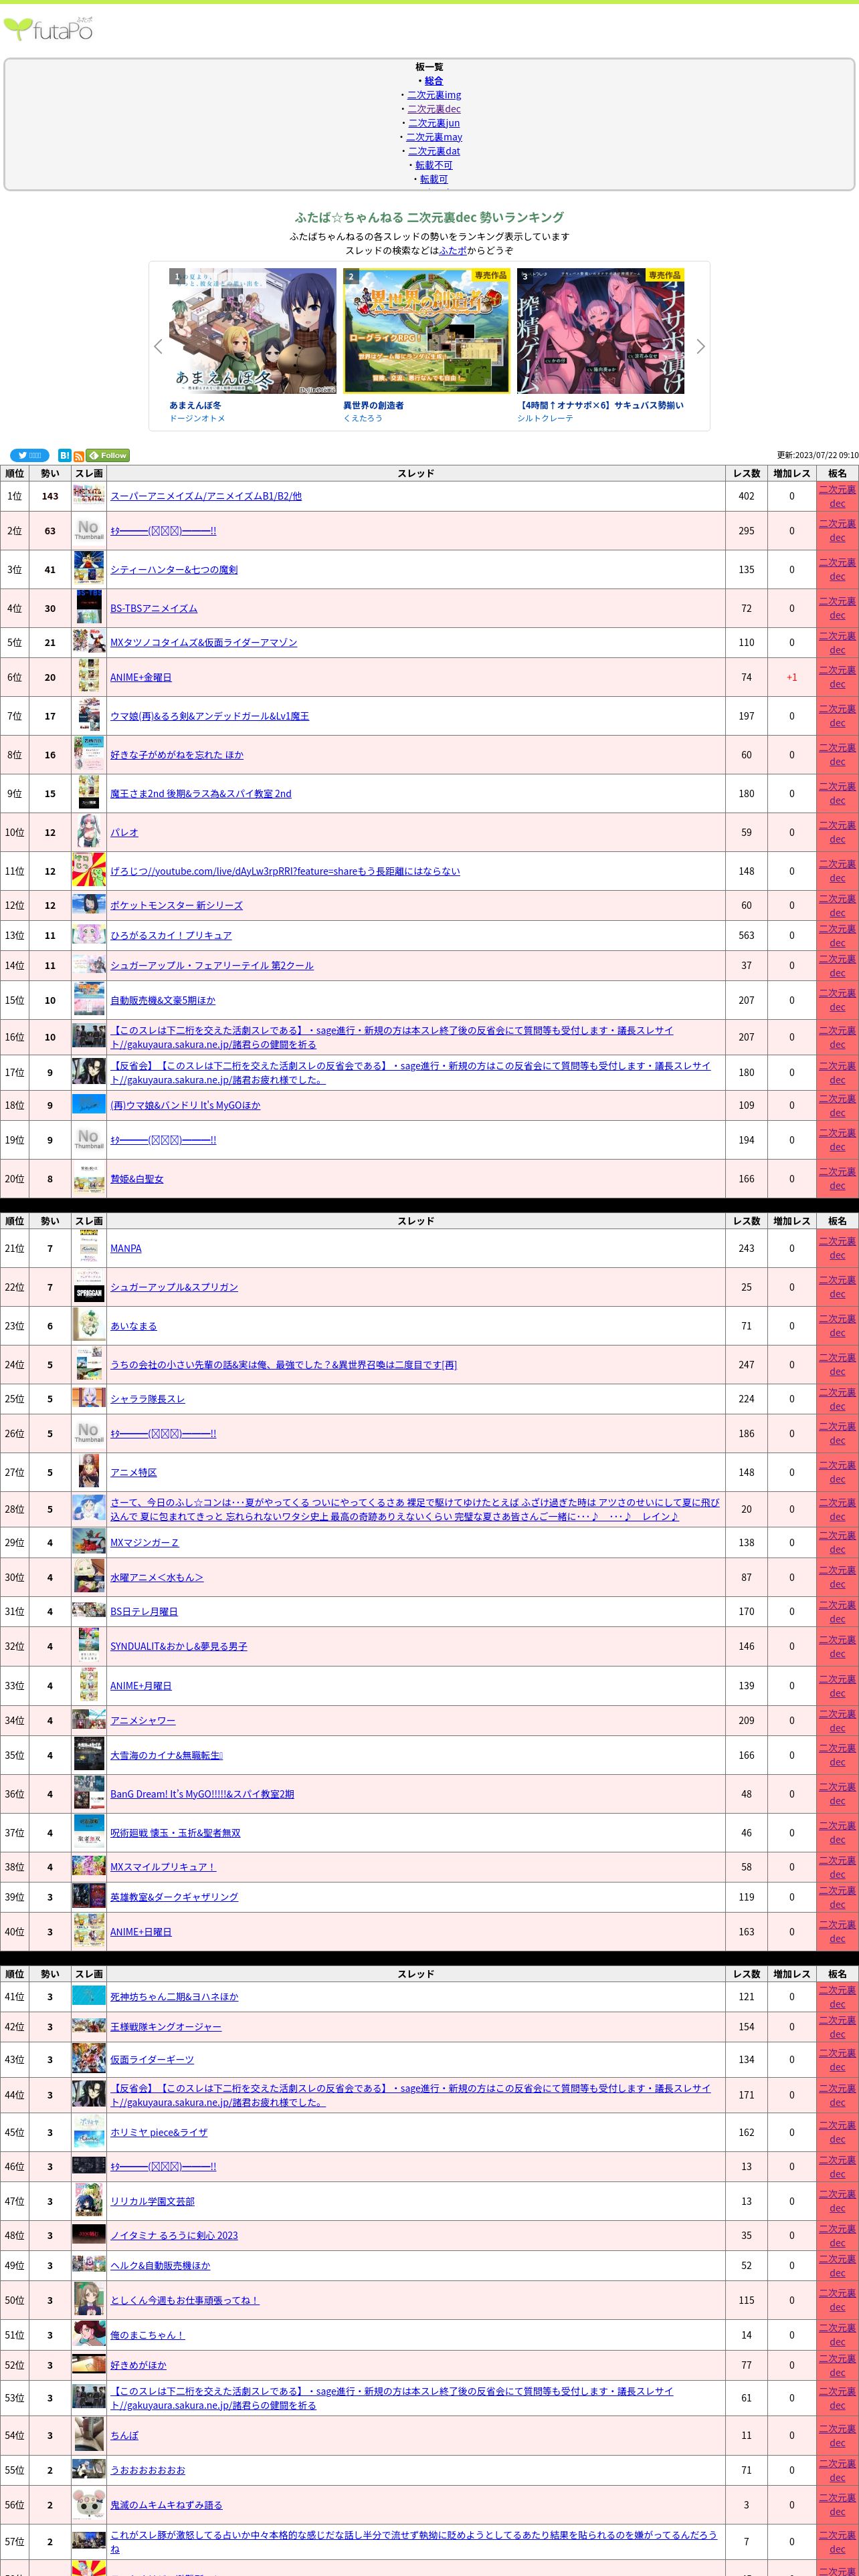Open the 異世界の創造者 ad thumbnail
The height and width of the screenshot is (2576, 859).
426,331
